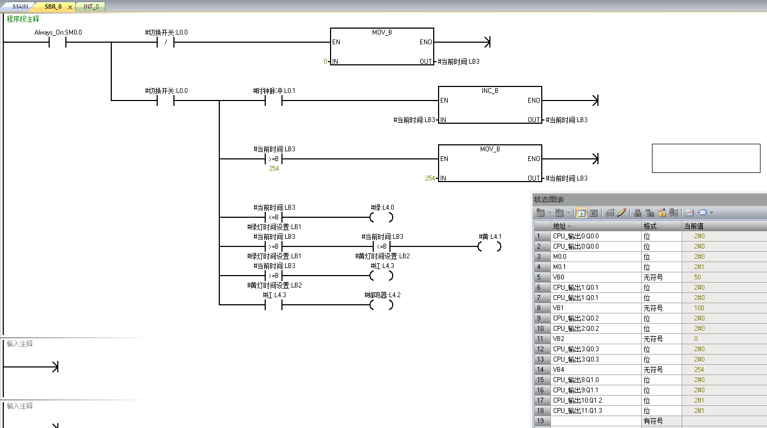Click the glasses single-read icon
Image resolution: width=767 pixels, height=428 pixels.
coord(610,213)
